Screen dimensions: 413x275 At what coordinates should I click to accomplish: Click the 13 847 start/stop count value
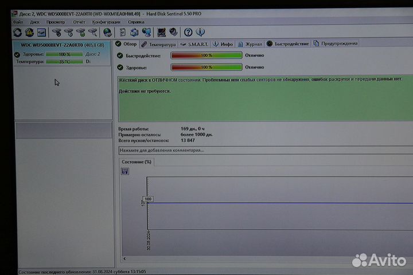[188, 140]
